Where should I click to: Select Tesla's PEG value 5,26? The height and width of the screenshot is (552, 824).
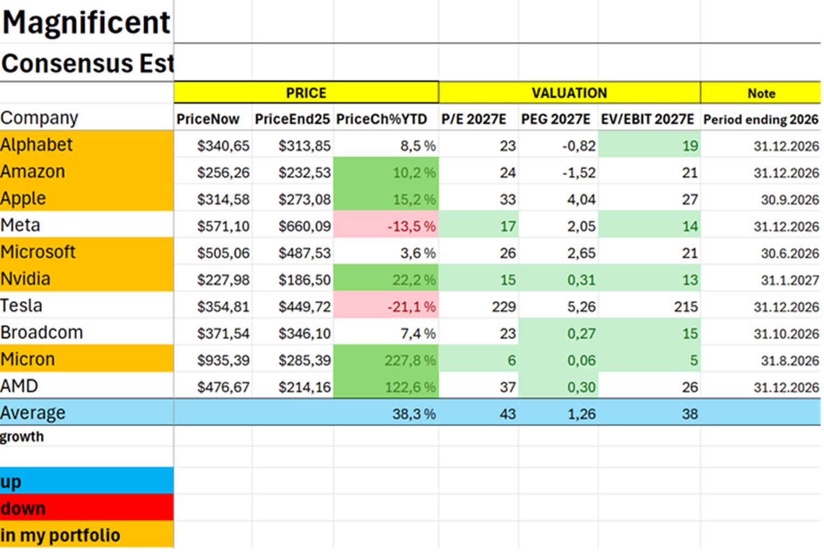[x=558, y=305]
